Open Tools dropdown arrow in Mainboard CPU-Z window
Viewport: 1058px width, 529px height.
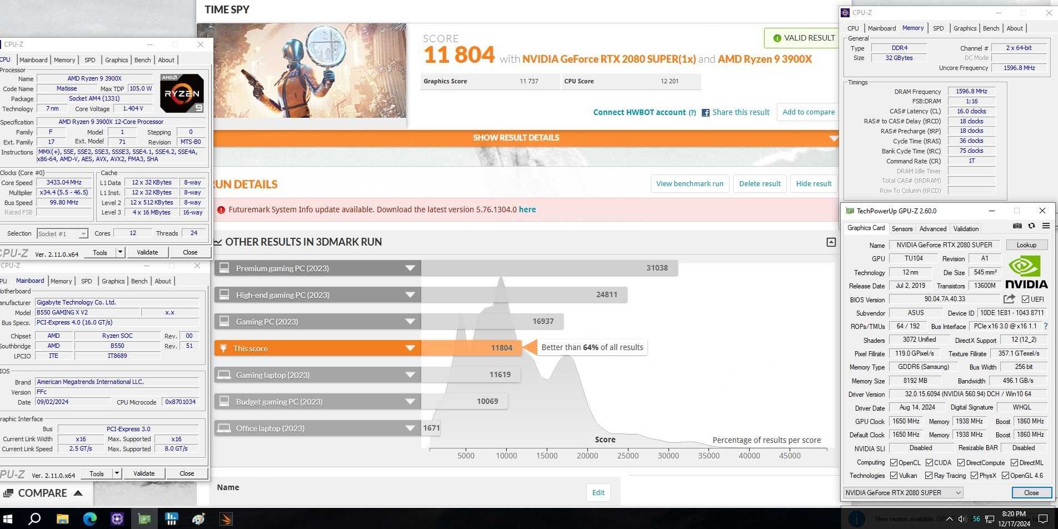point(116,473)
